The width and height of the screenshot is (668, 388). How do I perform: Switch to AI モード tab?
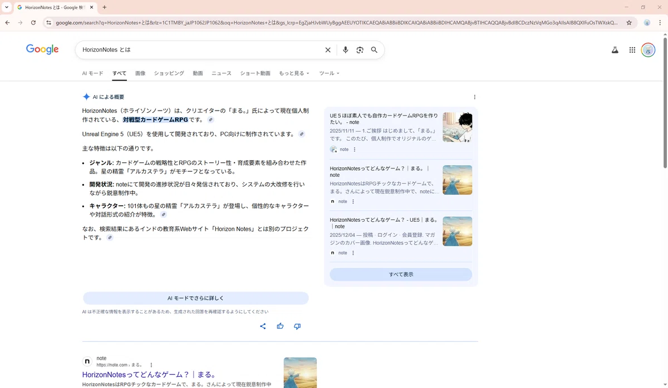[x=93, y=73]
